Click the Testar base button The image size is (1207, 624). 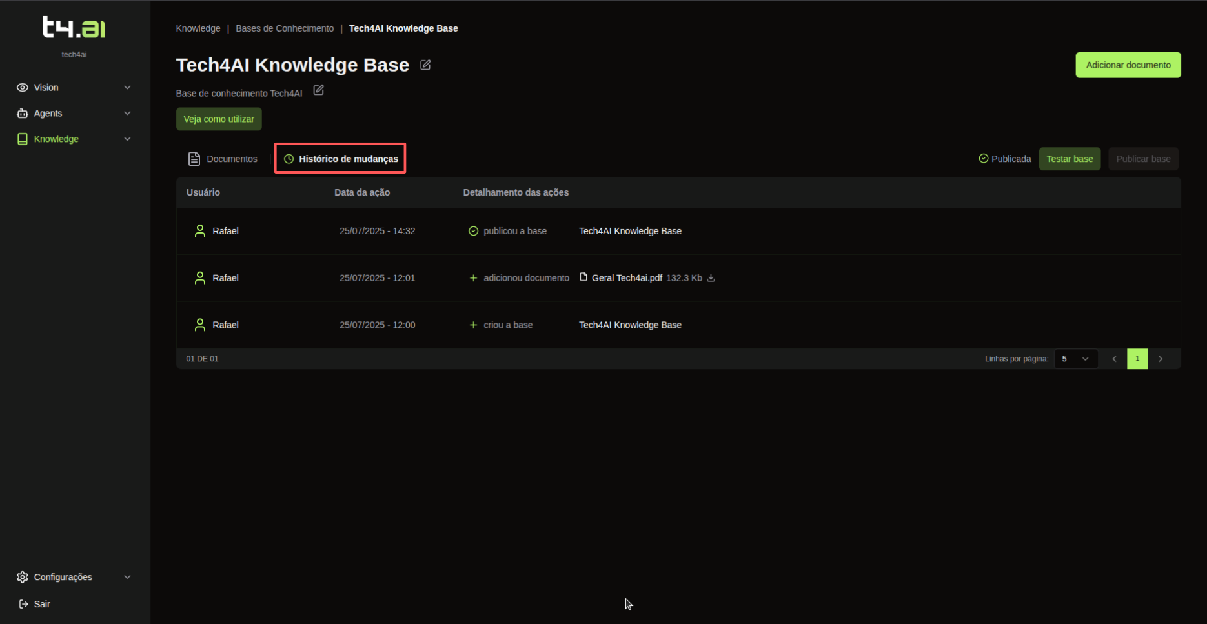tap(1069, 159)
